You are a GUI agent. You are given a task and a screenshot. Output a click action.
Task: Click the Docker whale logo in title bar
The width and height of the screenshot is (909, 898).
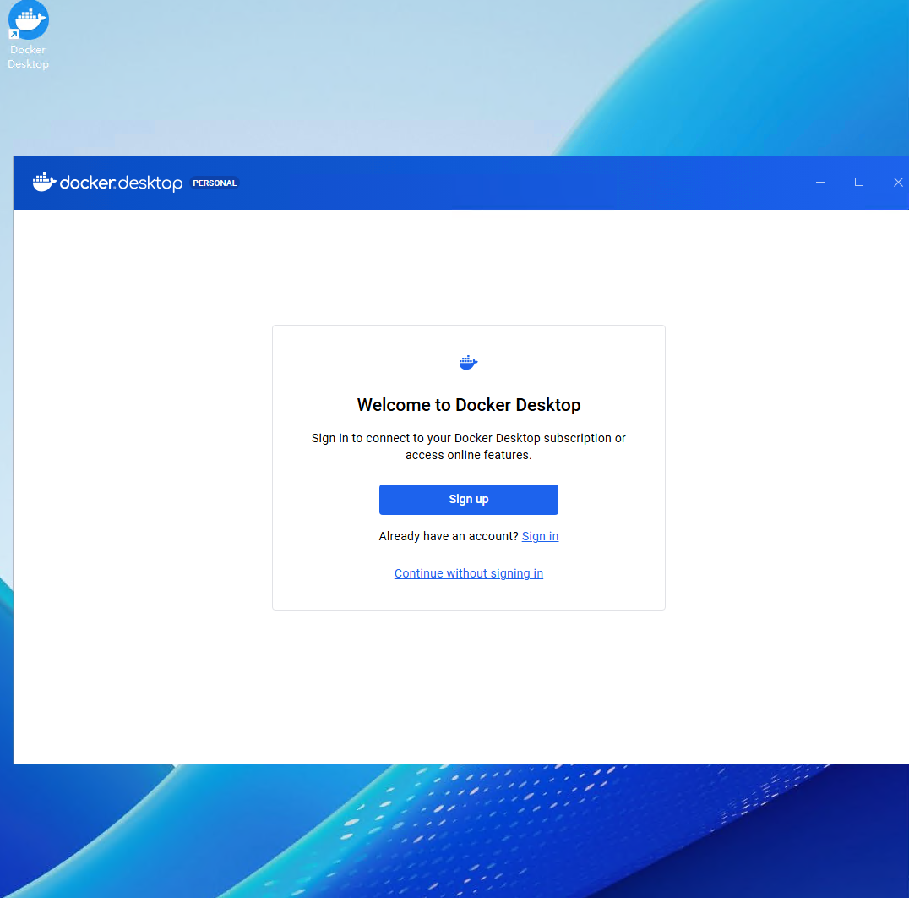(x=44, y=182)
